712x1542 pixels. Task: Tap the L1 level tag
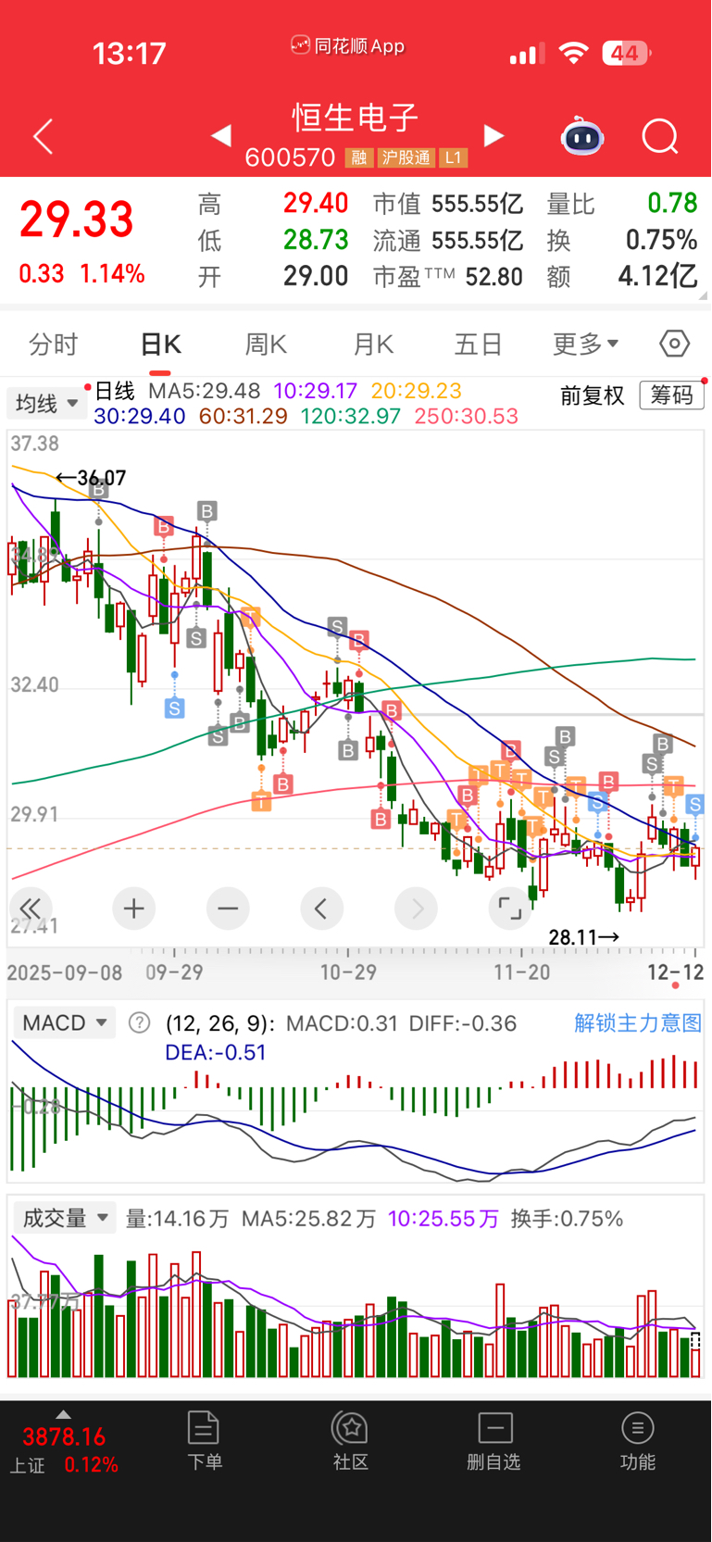point(453,157)
